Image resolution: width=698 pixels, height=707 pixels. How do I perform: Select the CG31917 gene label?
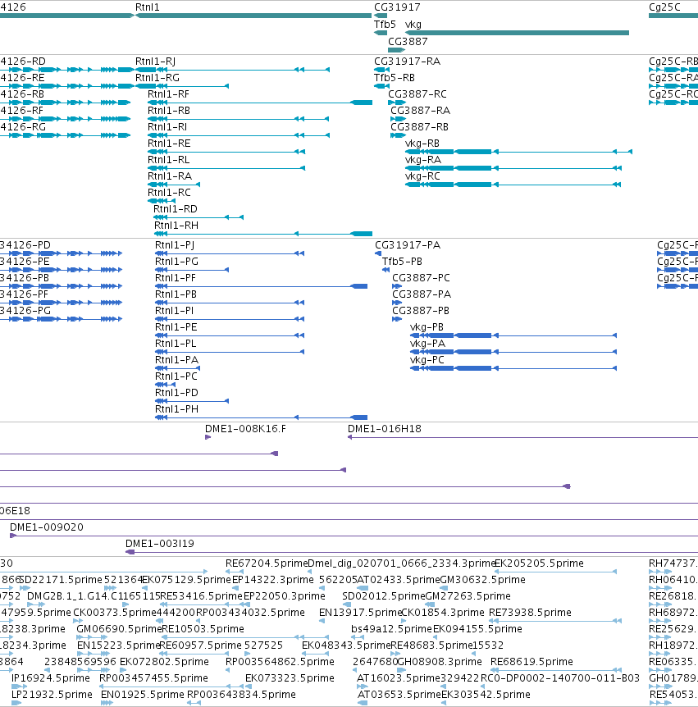tap(397, 7)
